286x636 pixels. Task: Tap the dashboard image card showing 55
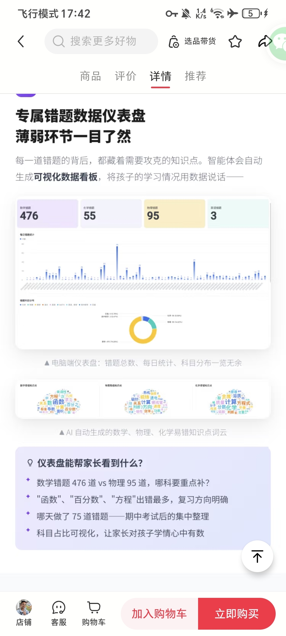pos(111,214)
